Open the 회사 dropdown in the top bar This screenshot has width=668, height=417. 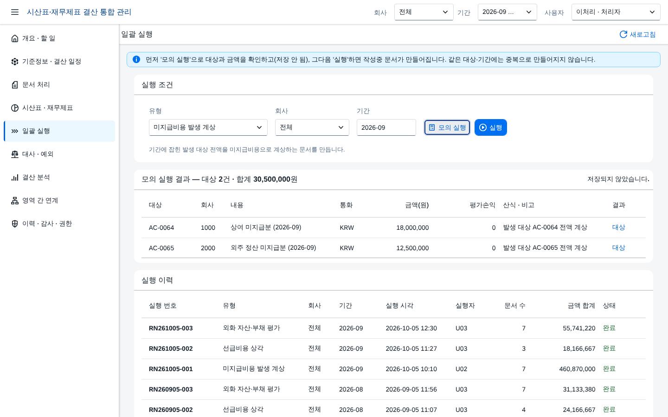click(424, 12)
